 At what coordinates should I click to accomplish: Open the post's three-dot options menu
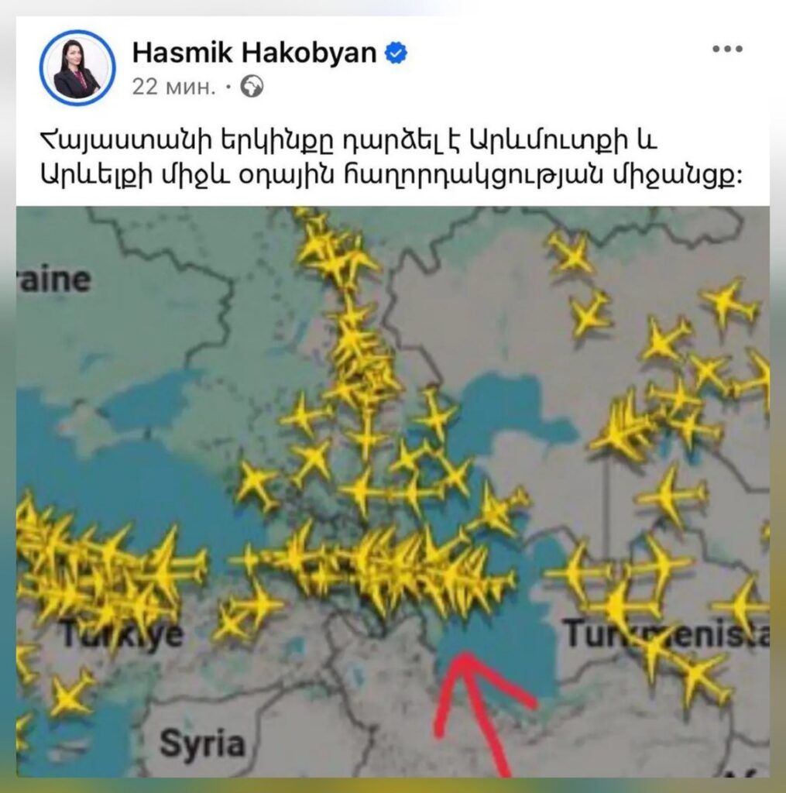coord(727,49)
